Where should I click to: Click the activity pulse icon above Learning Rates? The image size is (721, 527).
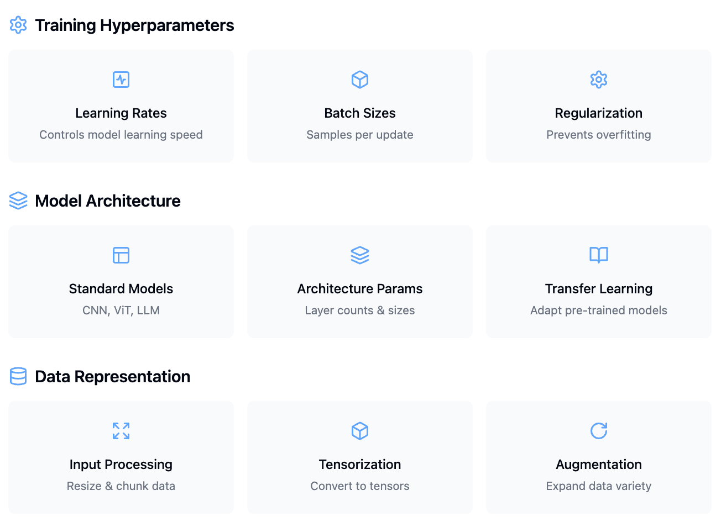121,80
